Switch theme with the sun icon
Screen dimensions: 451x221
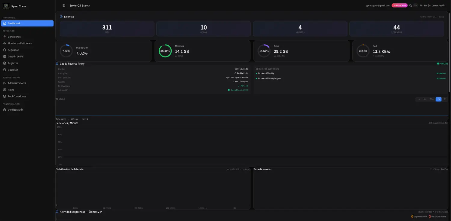421,5
